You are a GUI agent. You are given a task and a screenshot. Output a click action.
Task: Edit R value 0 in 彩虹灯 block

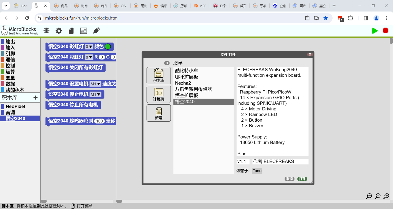102,57
